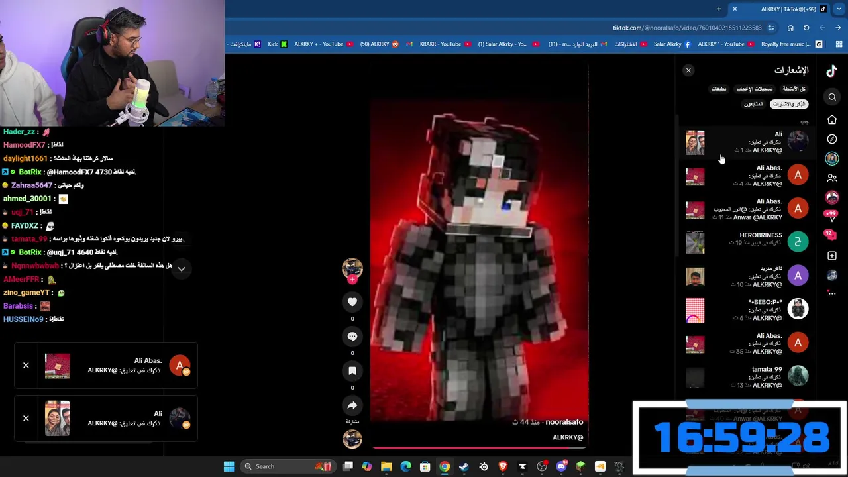The width and height of the screenshot is (848, 477).
Task: Open Ali's mention notification
Action: 747,142
